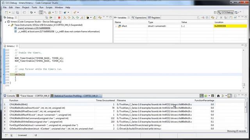Click the yellow refresh icon in Variables toolbar
Viewport: 250px width, 140px height.
point(212,17)
